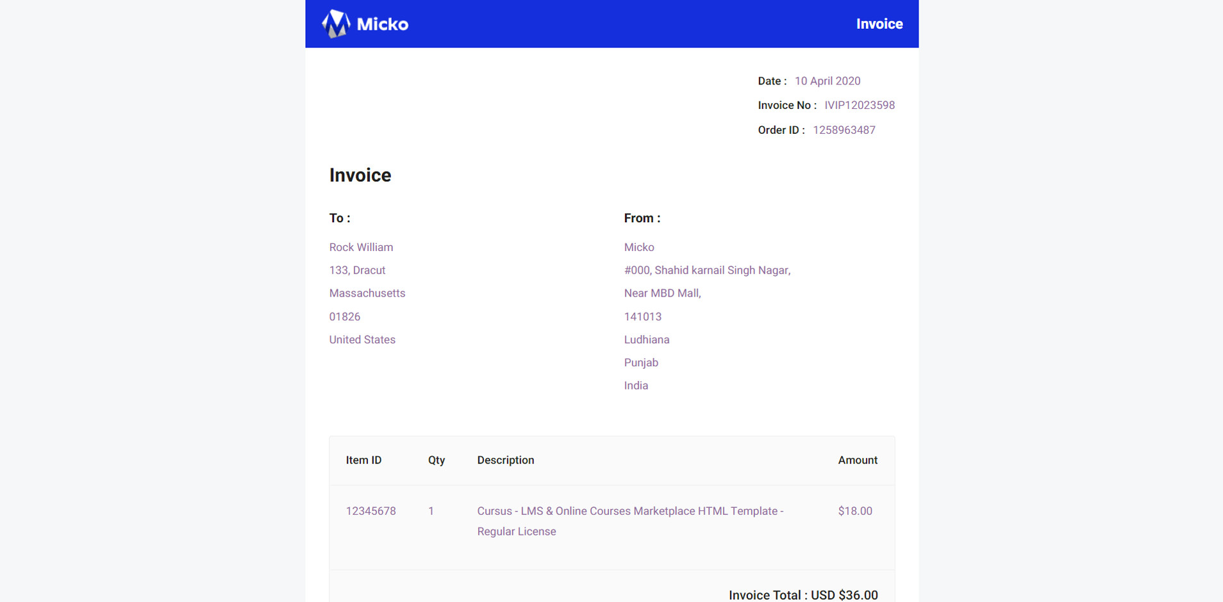
Task: Click item ID 12345678 in table
Action: coord(370,512)
